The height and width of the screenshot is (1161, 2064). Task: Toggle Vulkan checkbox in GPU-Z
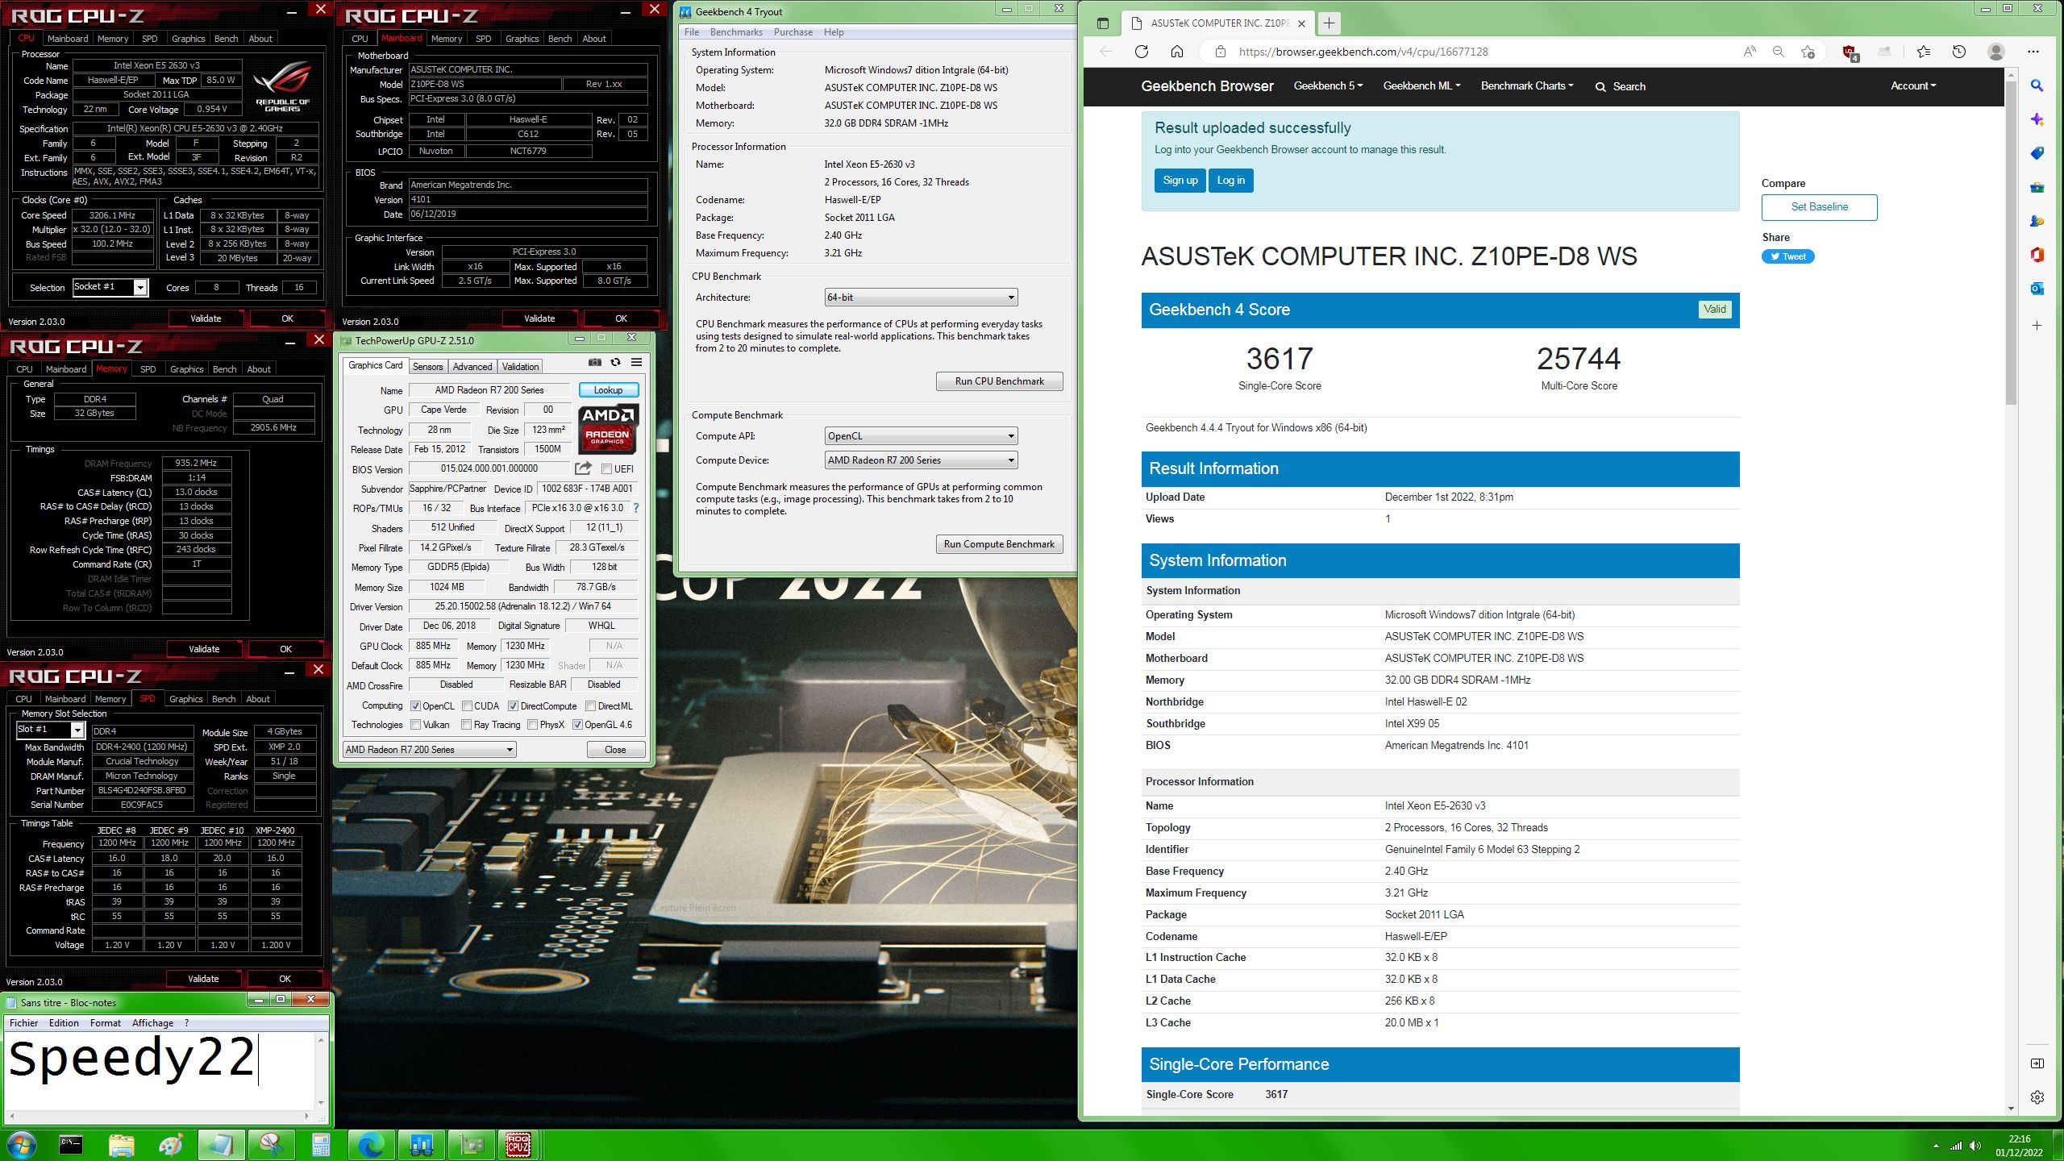[416, 725]
